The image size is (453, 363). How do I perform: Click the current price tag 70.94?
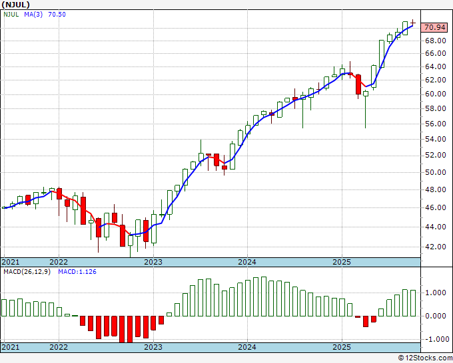coord(435,27)
